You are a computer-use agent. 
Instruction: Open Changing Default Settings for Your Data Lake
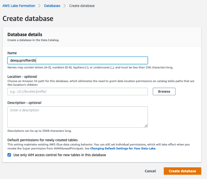tap(123, 148)
